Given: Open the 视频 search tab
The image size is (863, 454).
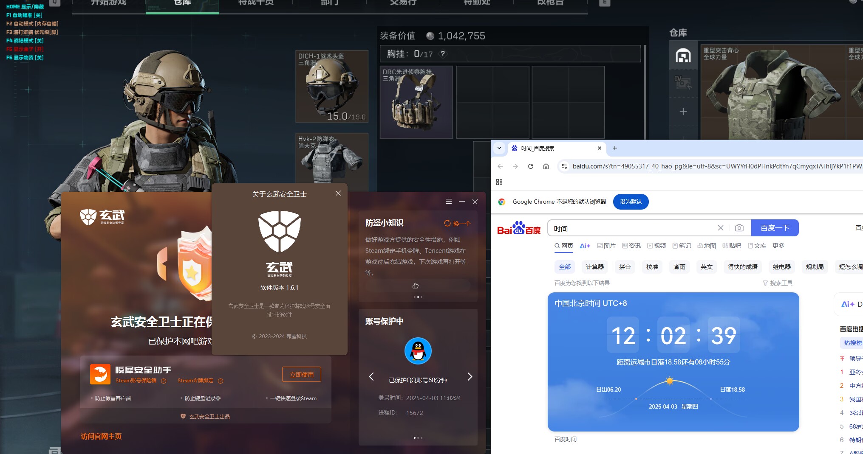Looking at the screenshot, I should pyautogui.click(x=656, y=246).
